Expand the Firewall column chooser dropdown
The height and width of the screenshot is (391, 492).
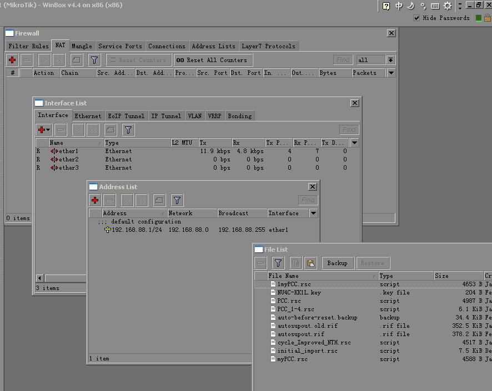(391, 73)
